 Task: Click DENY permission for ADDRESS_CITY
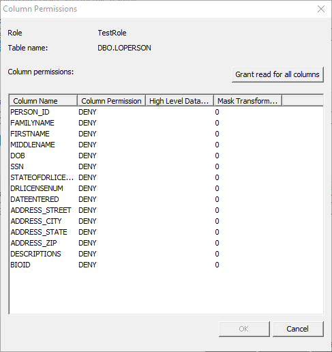point(87,221)
